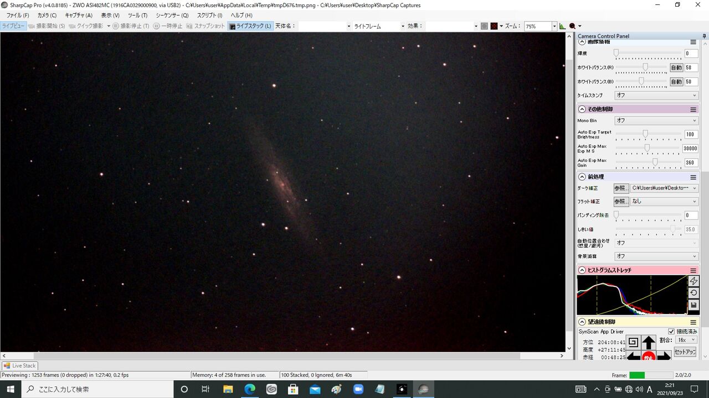Click 自動 for ホワイトバランス(B)
The image size is (709, 398).
coord(676,82)
